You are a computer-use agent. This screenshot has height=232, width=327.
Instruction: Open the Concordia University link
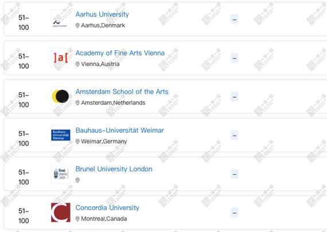coord(107,207)
